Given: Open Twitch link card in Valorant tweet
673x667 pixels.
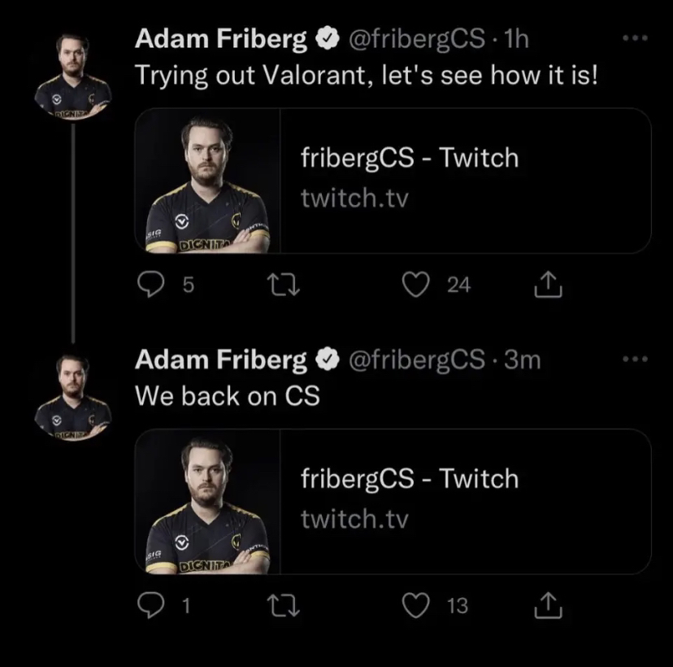Looking at the screenshot, I should [x=463, y=180].
